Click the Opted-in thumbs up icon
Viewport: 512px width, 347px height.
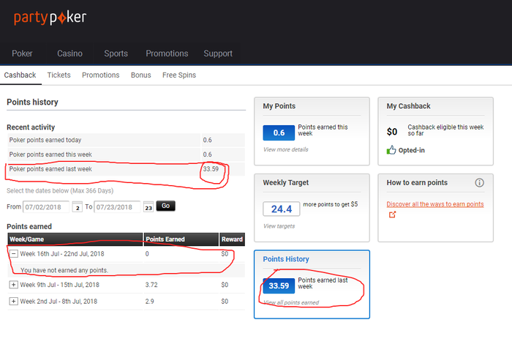(x=391, y=150)
